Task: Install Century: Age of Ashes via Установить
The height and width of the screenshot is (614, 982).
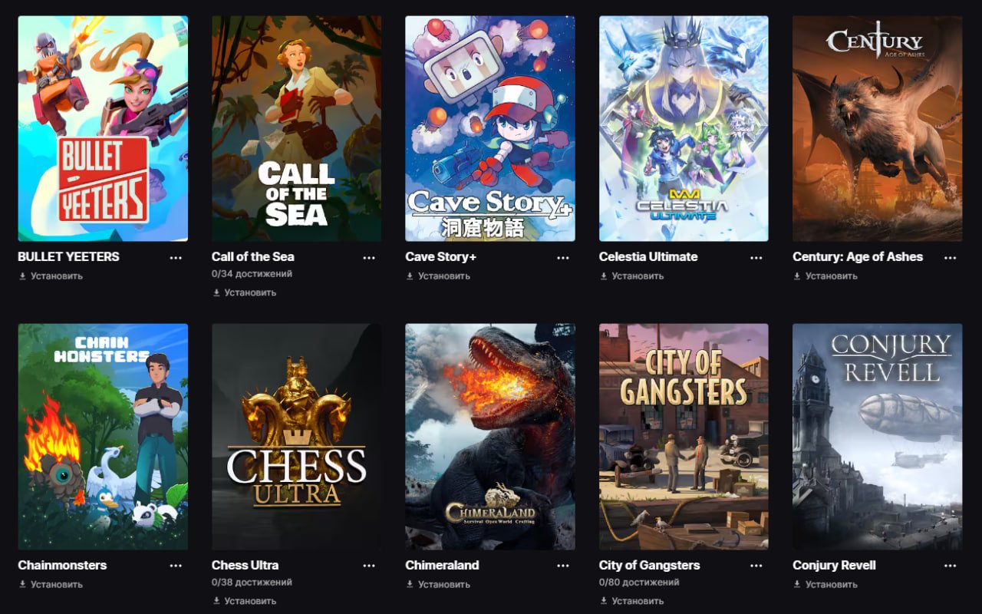Action: [x=825, y=276]
